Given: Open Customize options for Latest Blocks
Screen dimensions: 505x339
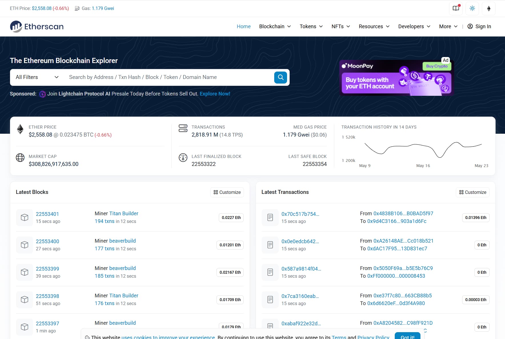Looking at the screenshot, I should (x=227, y=192).
